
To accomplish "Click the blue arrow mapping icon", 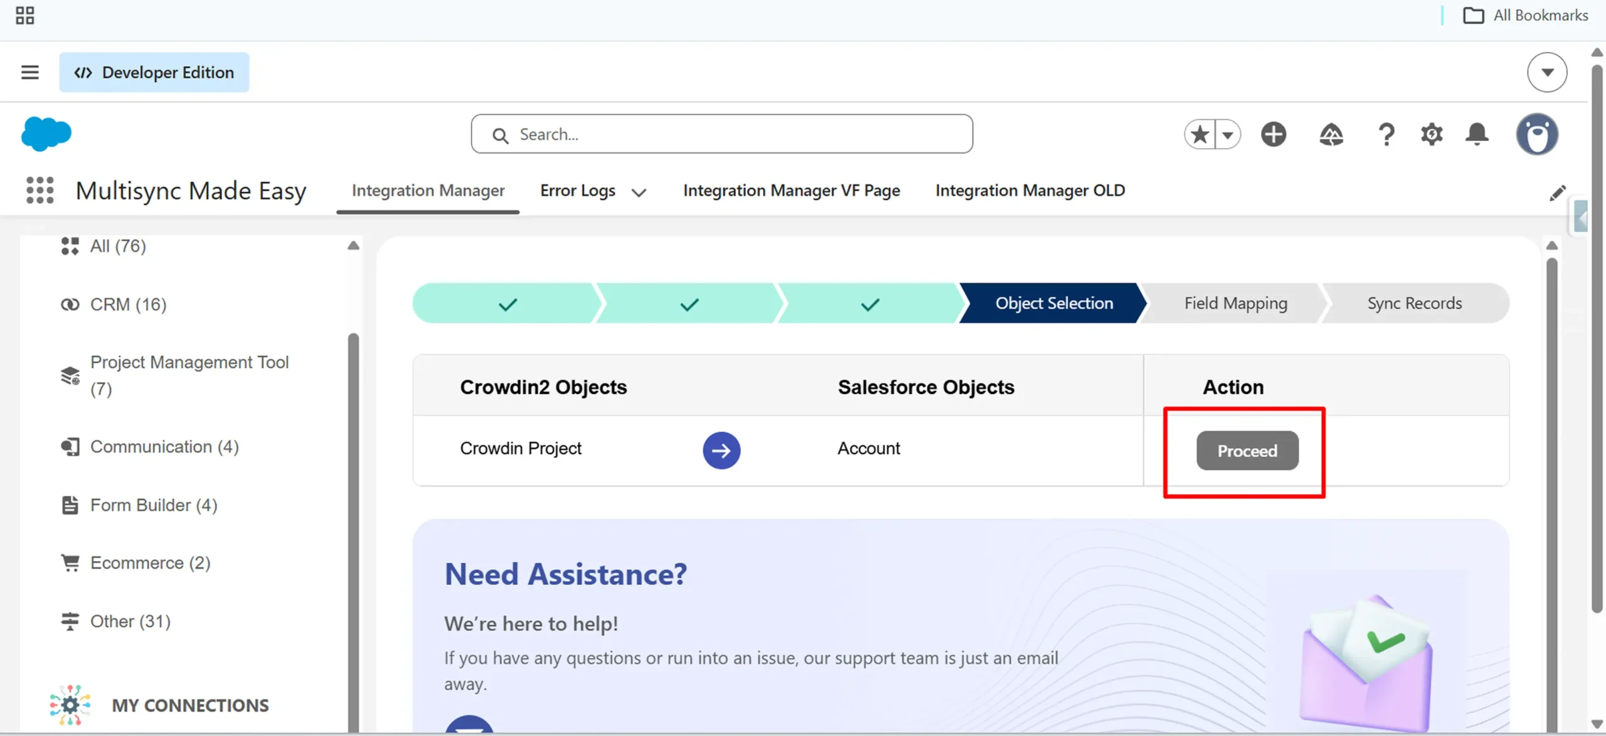I will [x=721, y=450].
